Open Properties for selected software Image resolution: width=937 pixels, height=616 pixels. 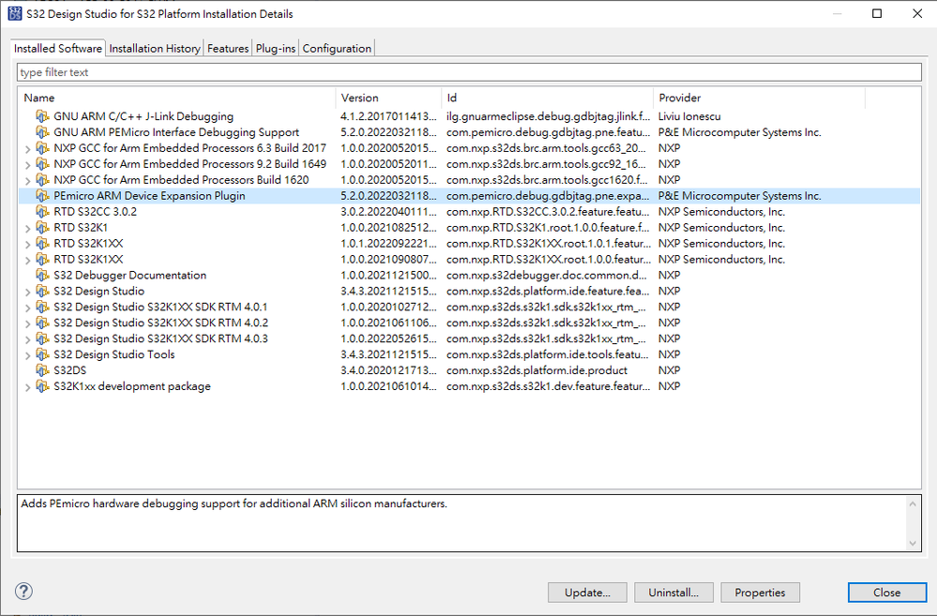760,593
